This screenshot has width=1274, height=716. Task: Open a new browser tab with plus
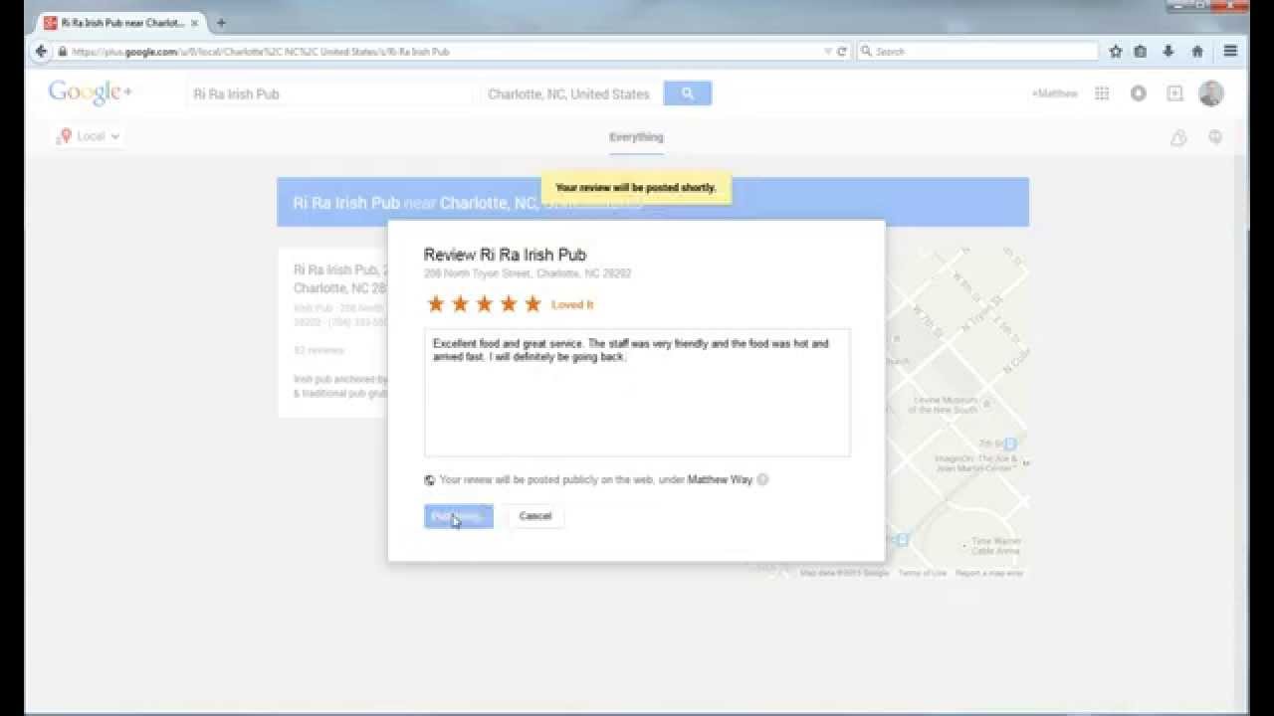tap(221, 23)
